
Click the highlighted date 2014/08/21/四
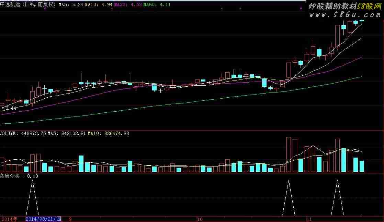(43, 219)
